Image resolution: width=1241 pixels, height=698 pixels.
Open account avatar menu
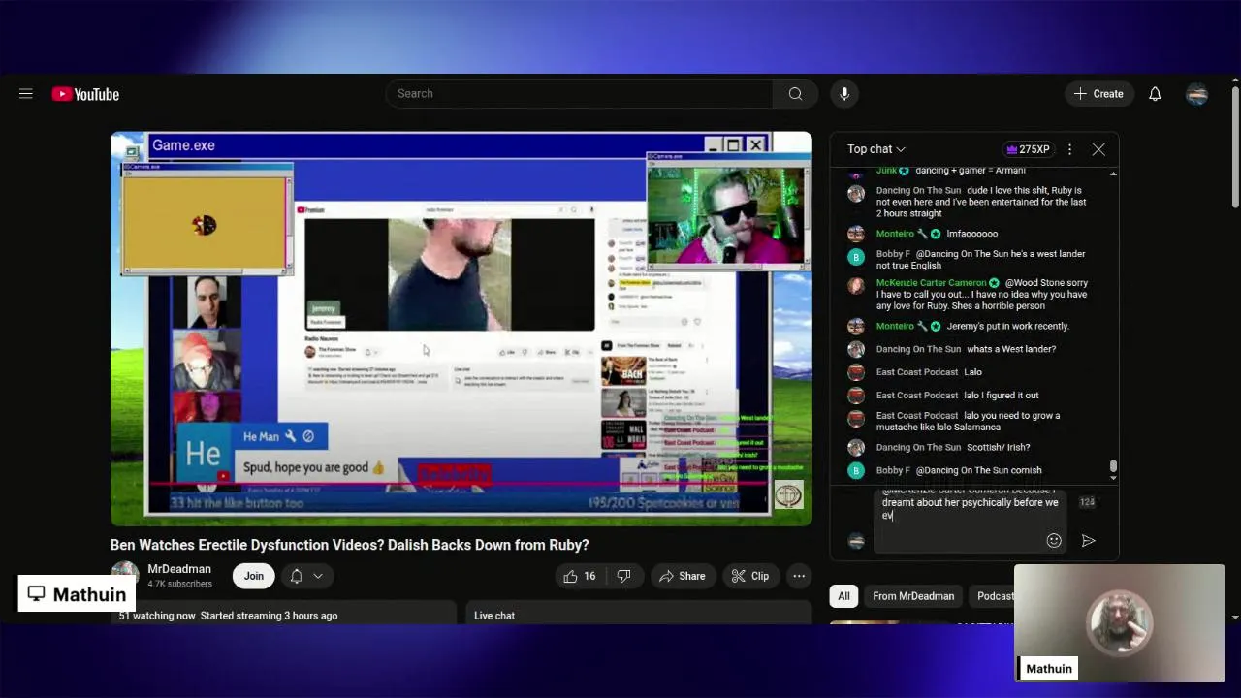point(1197,94)
